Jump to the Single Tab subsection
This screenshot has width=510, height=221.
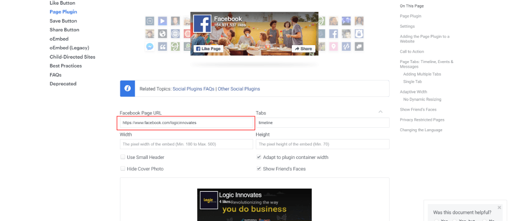point(412,82)
